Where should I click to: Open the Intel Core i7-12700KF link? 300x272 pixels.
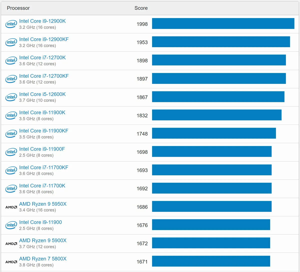pyautogui.click(x=44, y=76)
